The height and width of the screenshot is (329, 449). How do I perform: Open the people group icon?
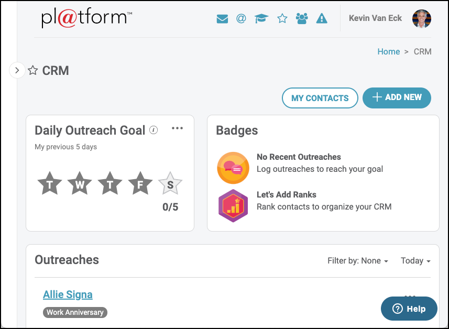302,19
